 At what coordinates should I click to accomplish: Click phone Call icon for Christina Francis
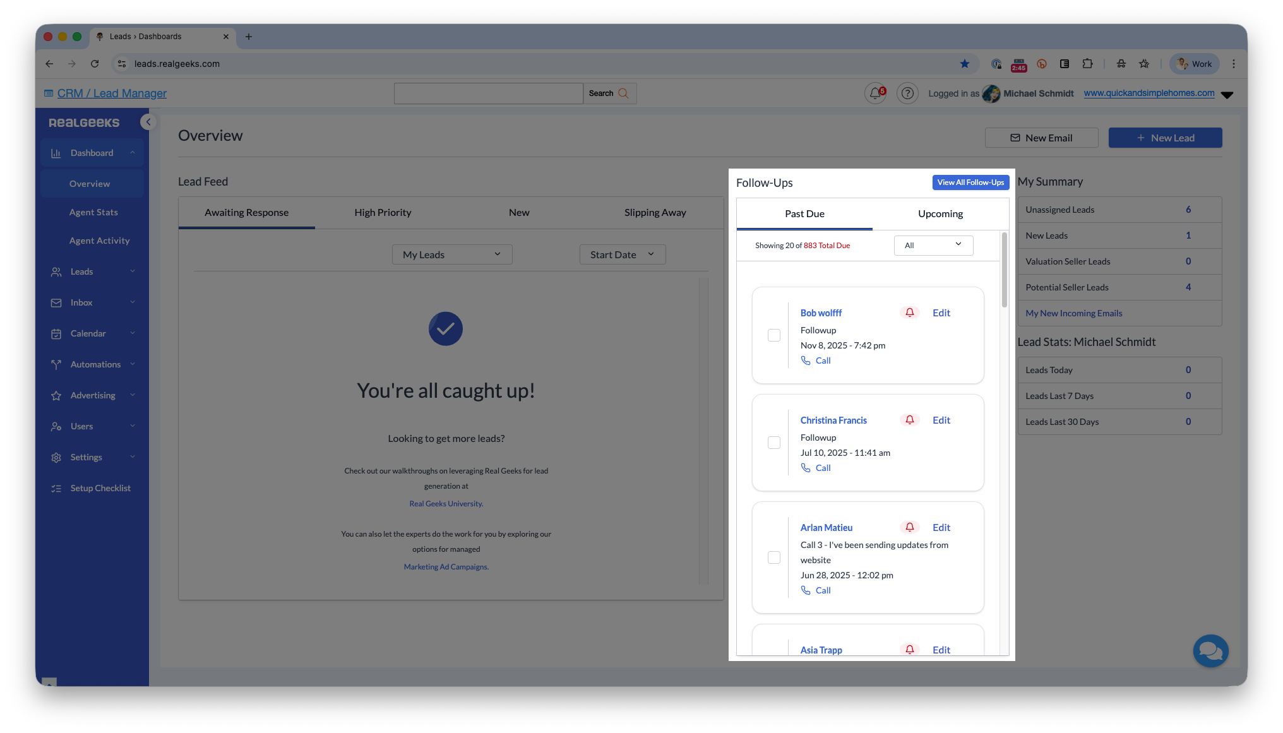pyautogui.click(x=806, y=468)
